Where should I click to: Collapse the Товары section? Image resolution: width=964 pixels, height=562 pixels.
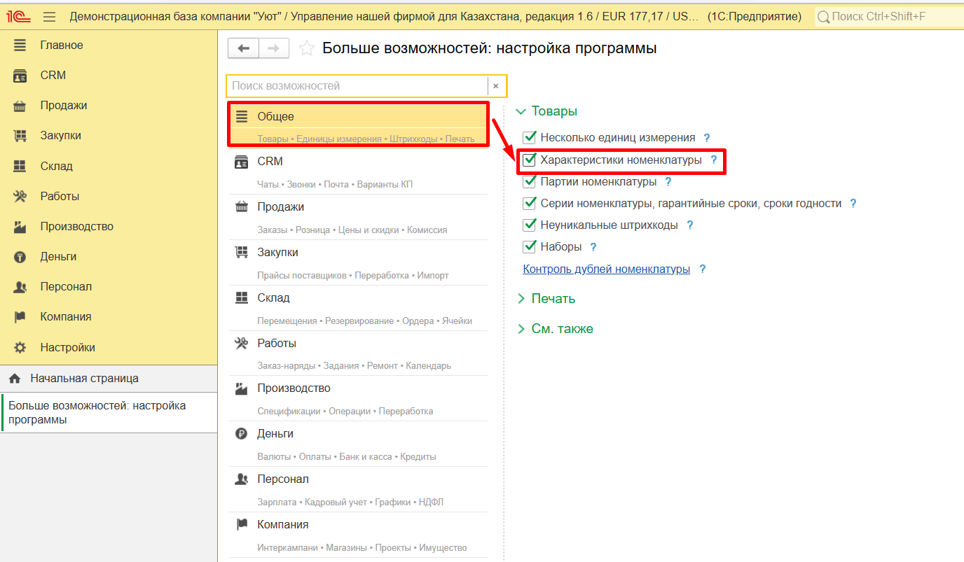pyautogui.click(x=521, y=111)
